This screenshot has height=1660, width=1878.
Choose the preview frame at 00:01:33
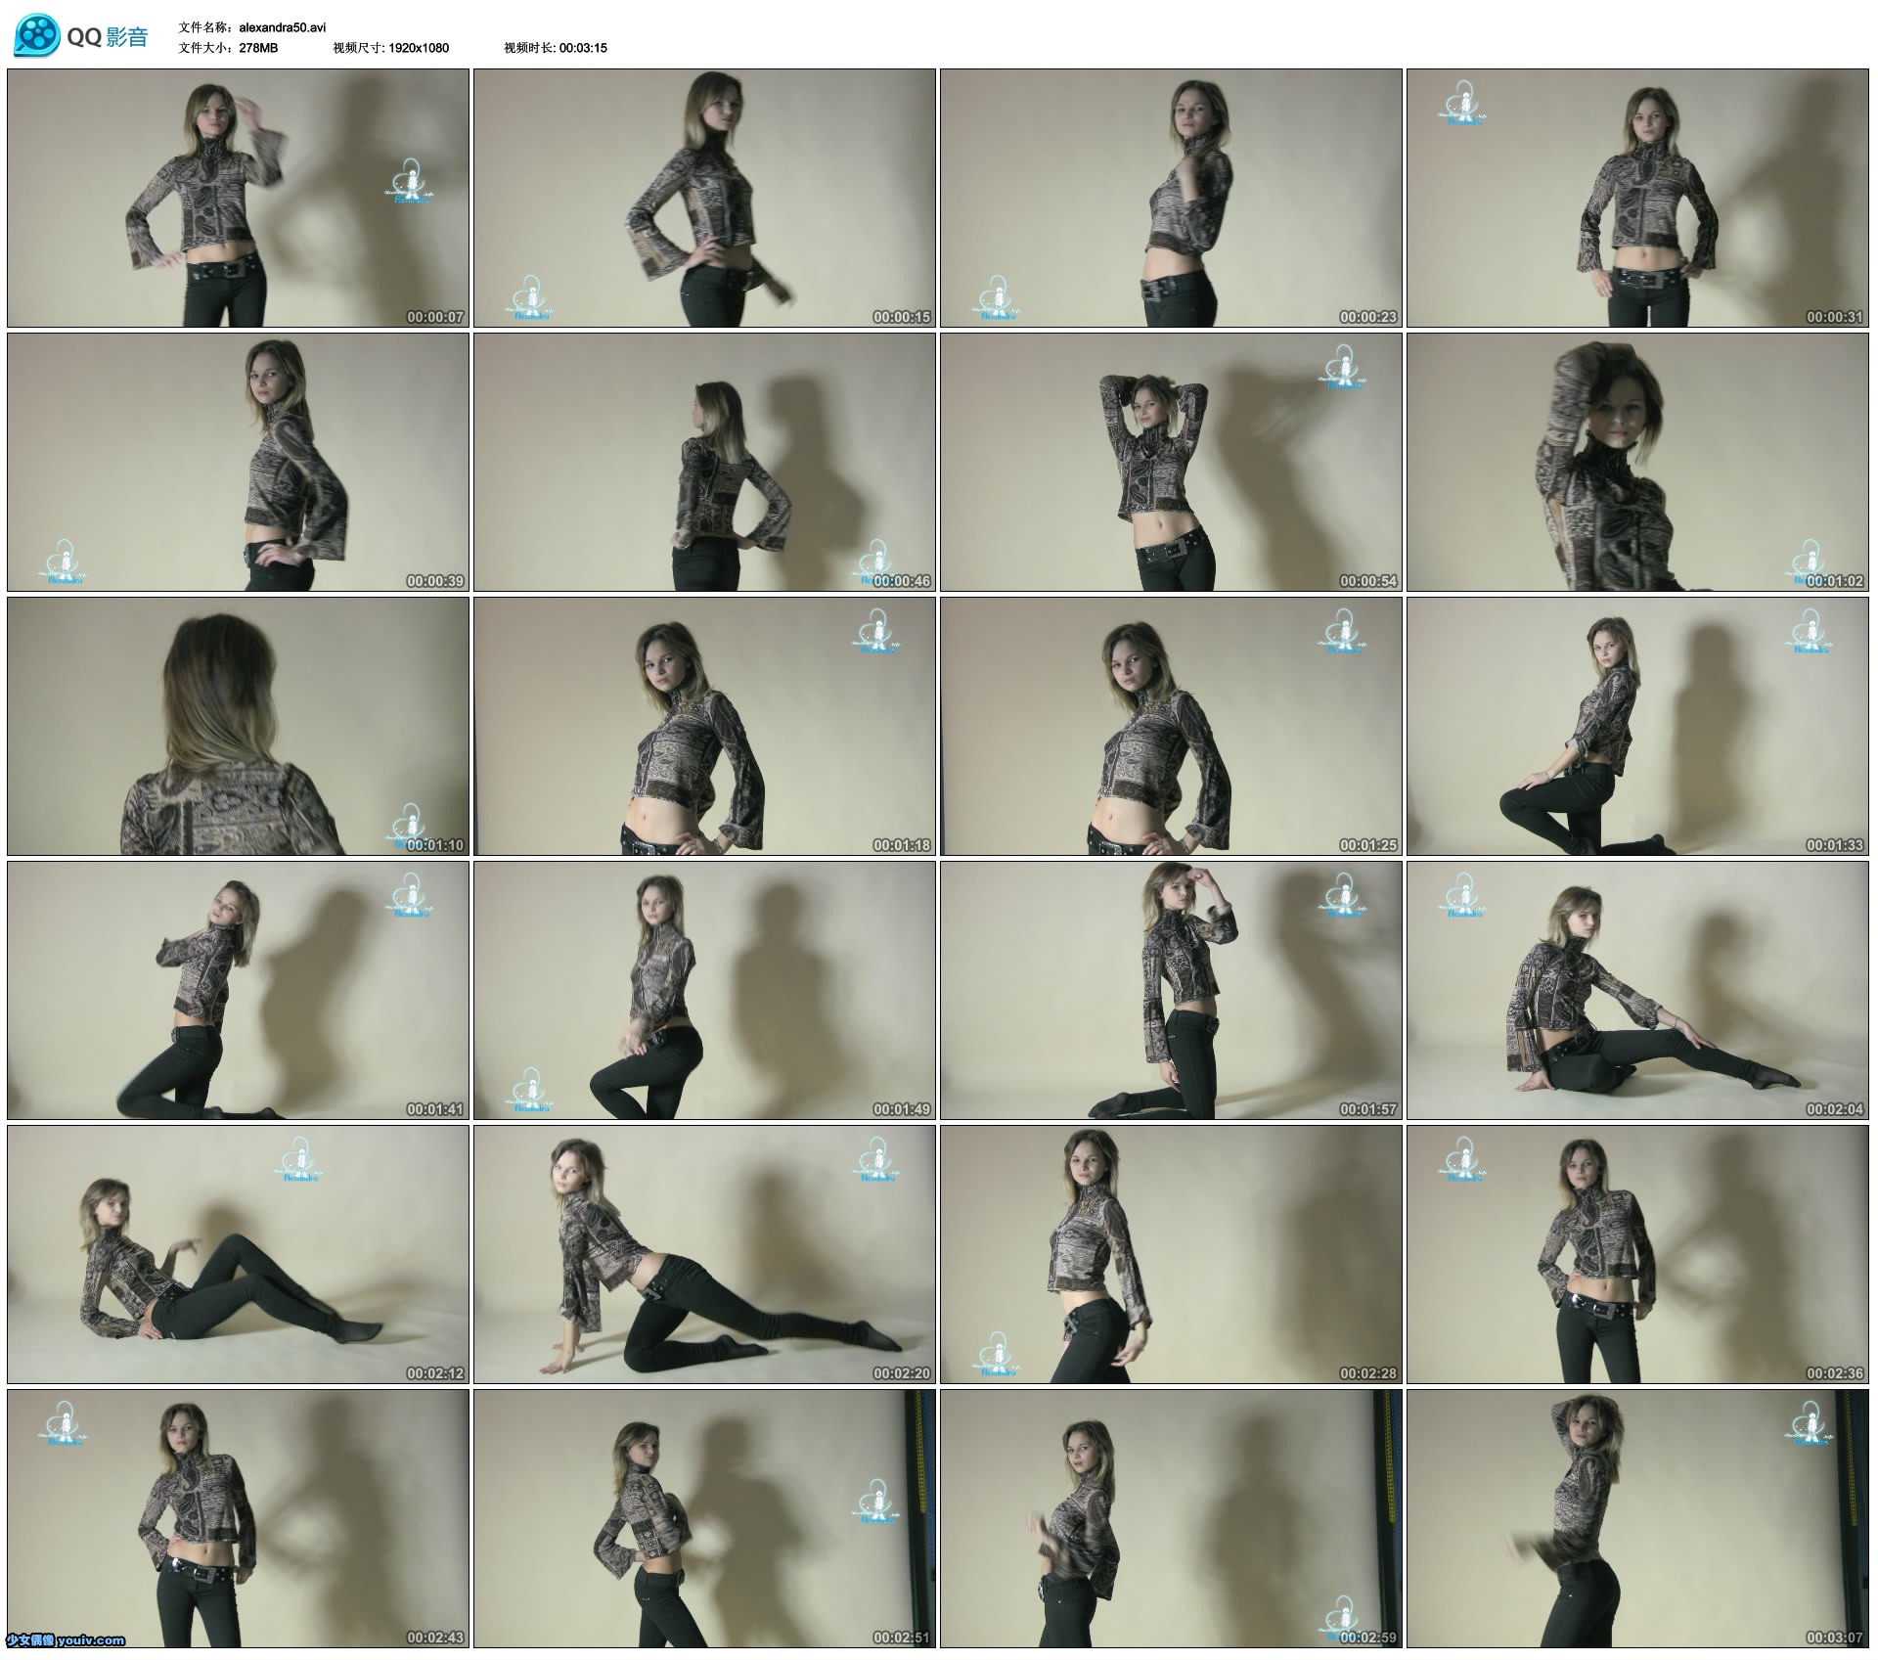[1637, 726]
